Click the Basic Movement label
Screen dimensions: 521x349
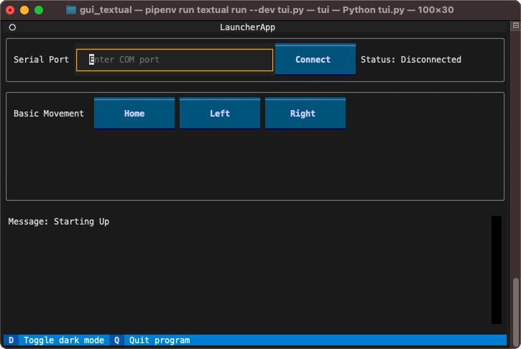pos(49,114)
